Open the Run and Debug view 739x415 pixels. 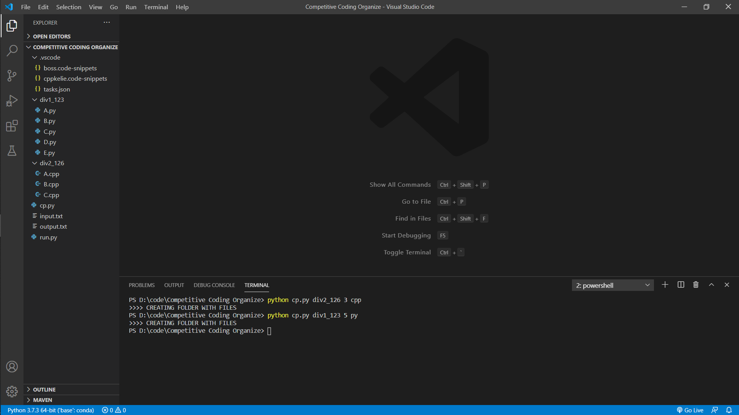point(12,101)
